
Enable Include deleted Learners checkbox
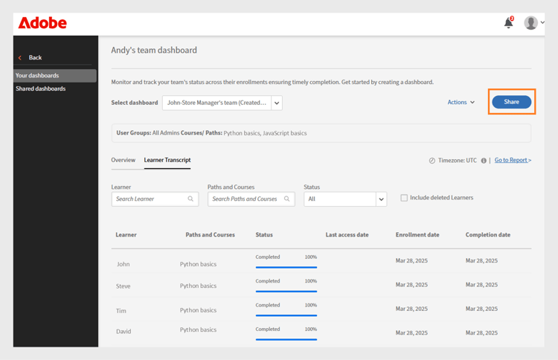pyautogui.click(x=404, y=198)
